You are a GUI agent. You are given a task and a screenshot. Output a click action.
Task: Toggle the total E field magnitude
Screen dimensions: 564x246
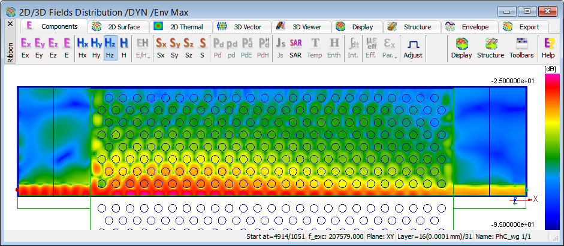[x=67, y=47]
